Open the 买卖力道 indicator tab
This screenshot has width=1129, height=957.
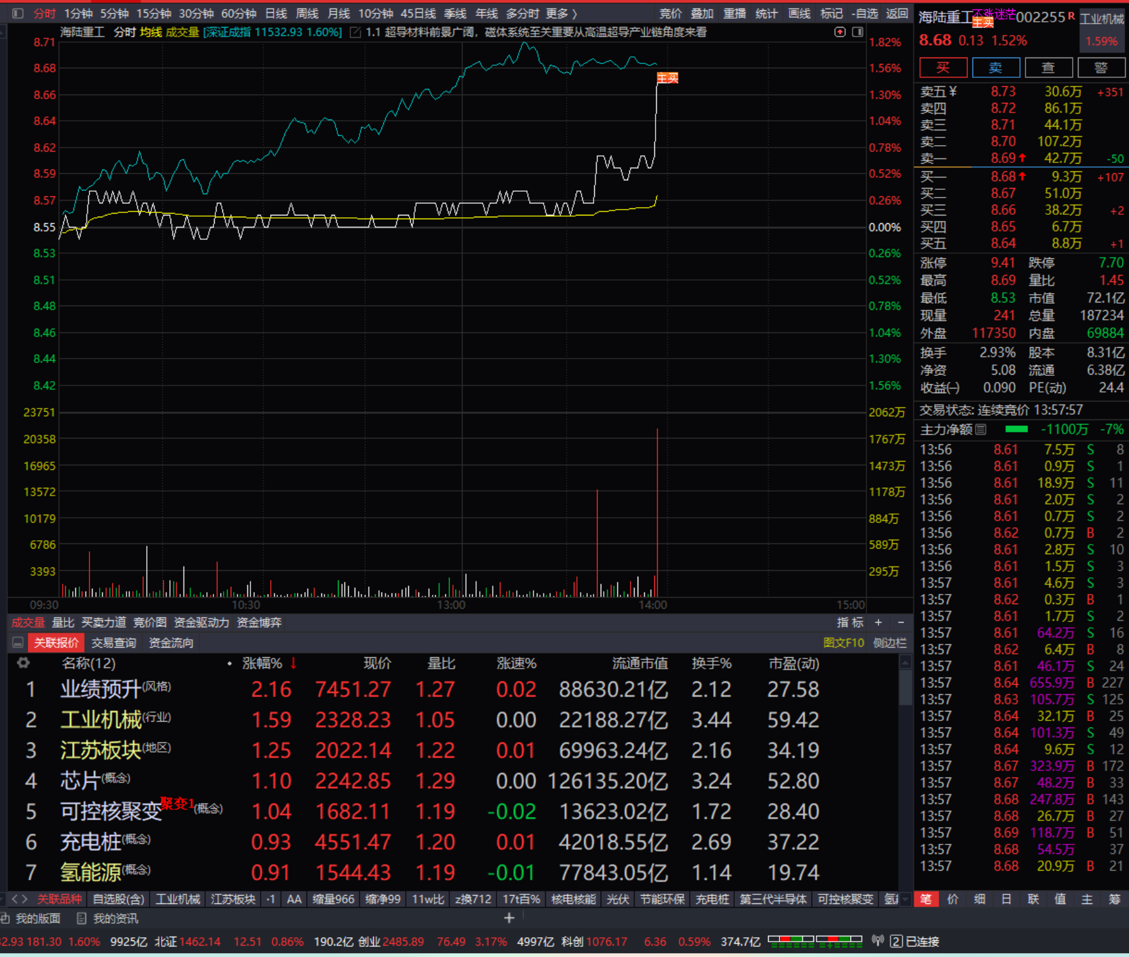tap(104, 622)
